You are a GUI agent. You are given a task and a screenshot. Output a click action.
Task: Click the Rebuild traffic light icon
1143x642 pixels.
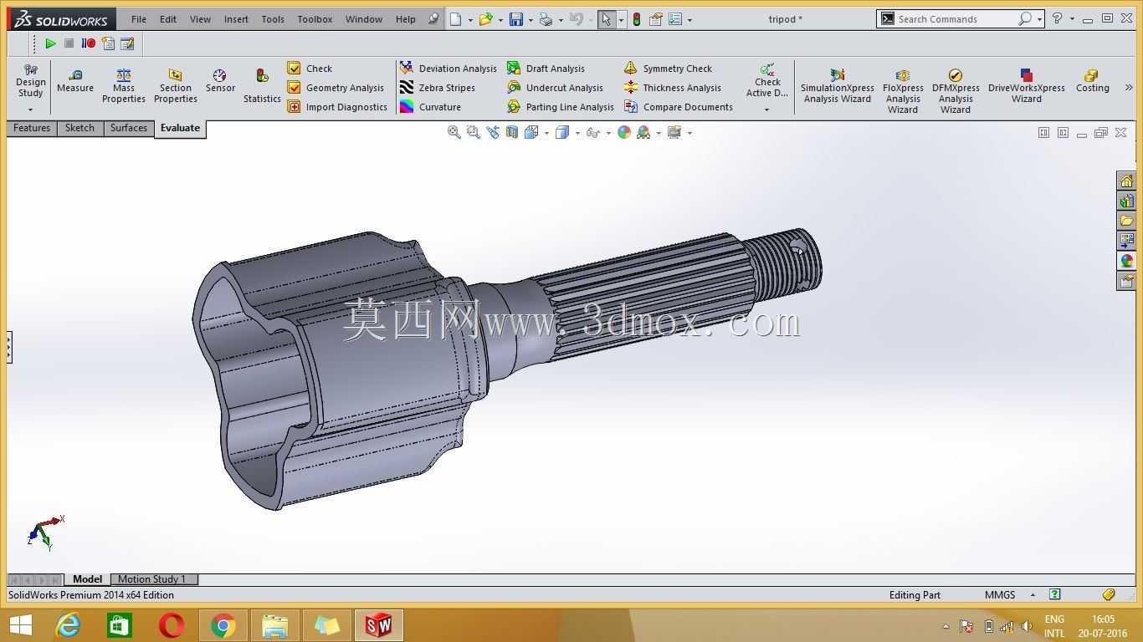[636, 19]
